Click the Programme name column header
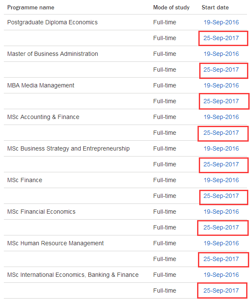The height and width of the screenshot is (299, 250). click(31, 8)
